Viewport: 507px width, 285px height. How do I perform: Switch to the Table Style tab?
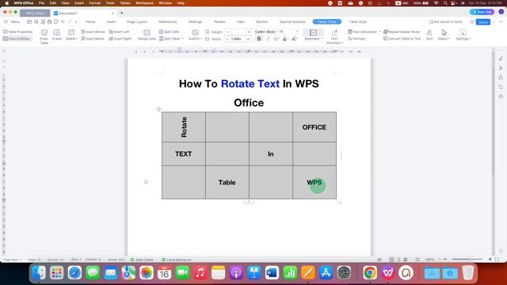(x=357, y=21)
